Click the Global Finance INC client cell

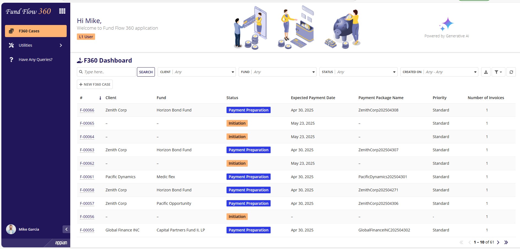coord(123,230)
